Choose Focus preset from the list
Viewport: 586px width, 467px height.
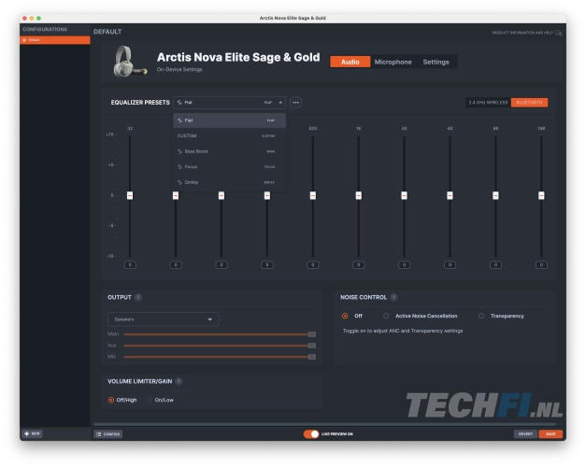click(230, 167)
